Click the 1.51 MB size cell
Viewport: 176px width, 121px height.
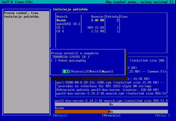97,31
